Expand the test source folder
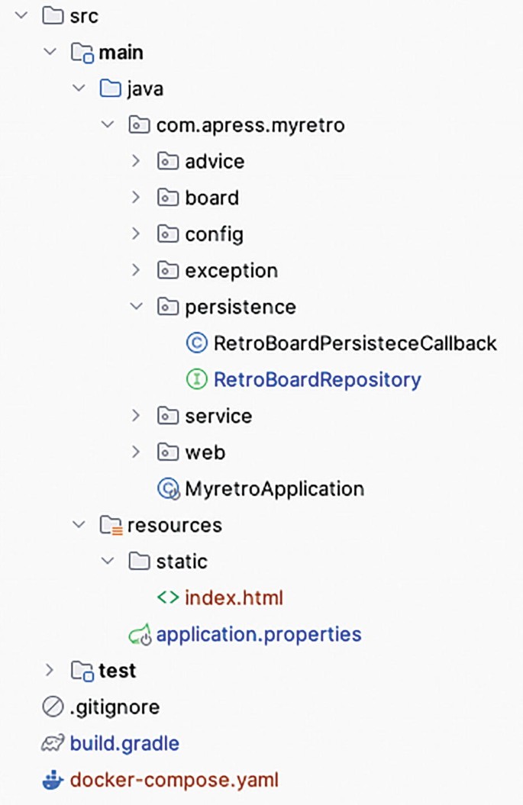This screenshot has height=805, width=523. [49, 670]
